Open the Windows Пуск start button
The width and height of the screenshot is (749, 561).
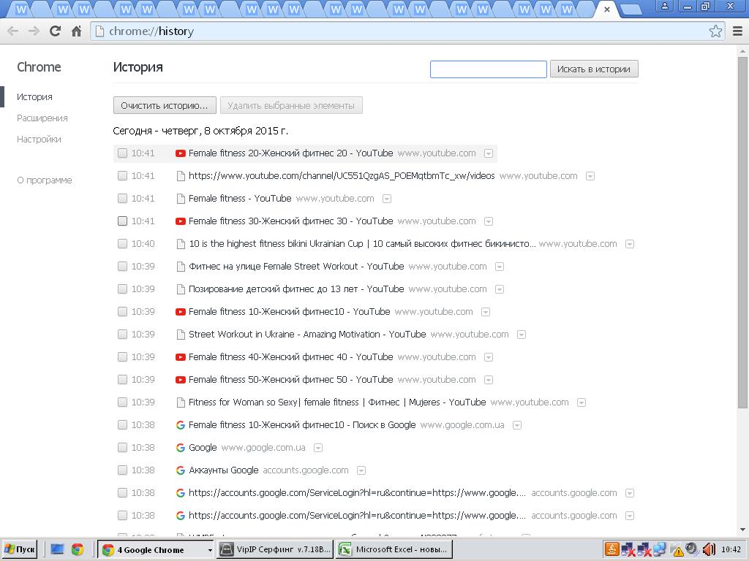[x=20, y=549]
